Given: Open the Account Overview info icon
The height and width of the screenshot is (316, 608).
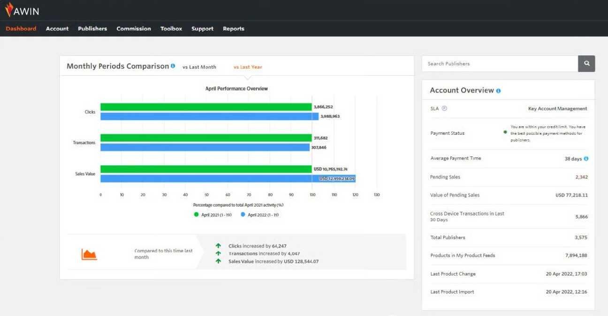Looking at the screenshot, I should [x=498, y=90].
